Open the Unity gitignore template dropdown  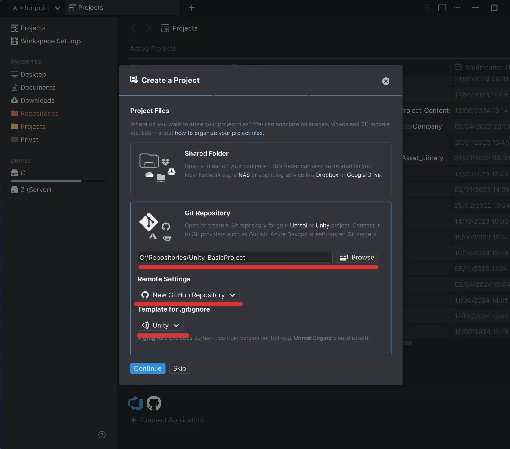click(x=160, y=325)
